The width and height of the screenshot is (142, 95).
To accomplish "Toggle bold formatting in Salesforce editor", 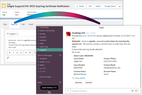I will click(9, 53).
